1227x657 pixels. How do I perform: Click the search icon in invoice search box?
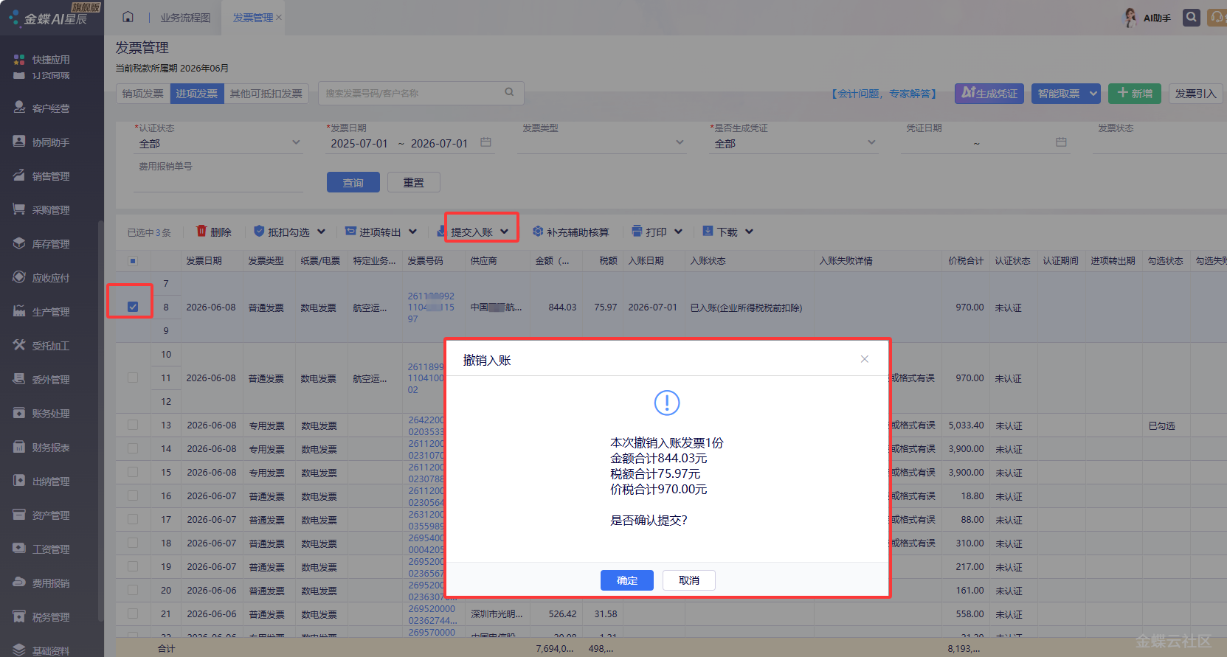click(509, 92)
